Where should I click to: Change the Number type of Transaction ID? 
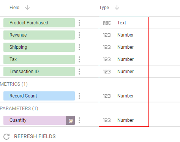[125, 72]
